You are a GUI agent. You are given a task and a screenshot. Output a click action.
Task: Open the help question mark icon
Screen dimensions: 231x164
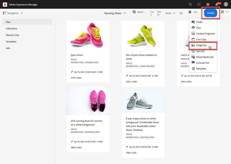point(208,4)
